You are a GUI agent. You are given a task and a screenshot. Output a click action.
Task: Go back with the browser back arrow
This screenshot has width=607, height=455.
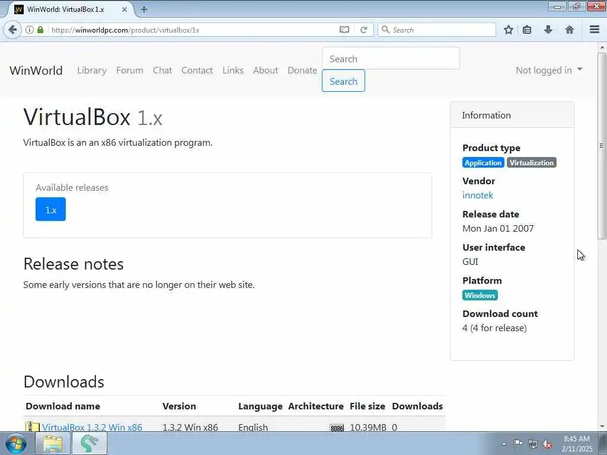click(x=12, y=30)
